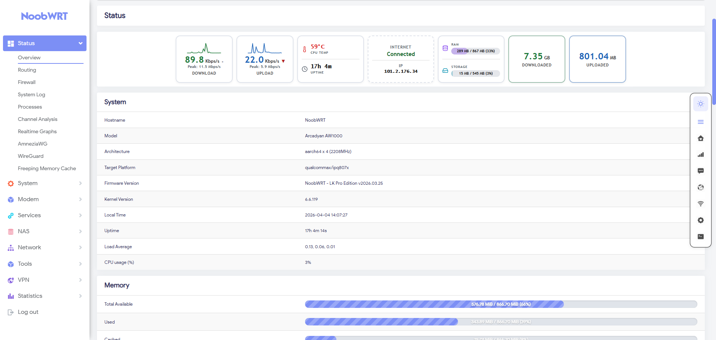The height and width of the screenshot is (340, 716).
Task: Click the Log out icon
Action: click(x=11, y=312)
